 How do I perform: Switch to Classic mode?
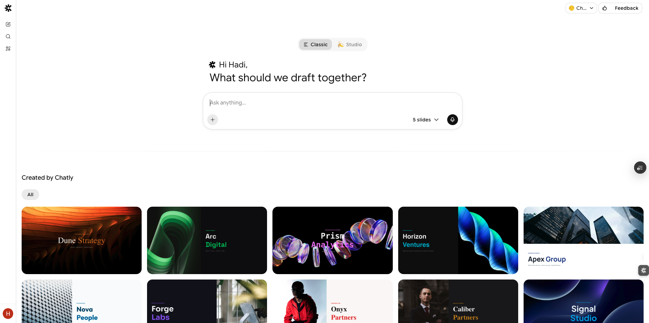315,45
